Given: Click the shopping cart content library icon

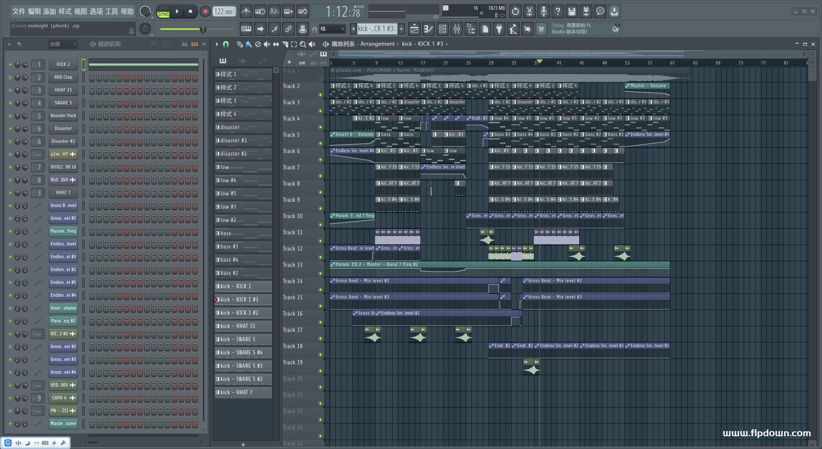Looking at the screenshot, I should click(541, 29).
